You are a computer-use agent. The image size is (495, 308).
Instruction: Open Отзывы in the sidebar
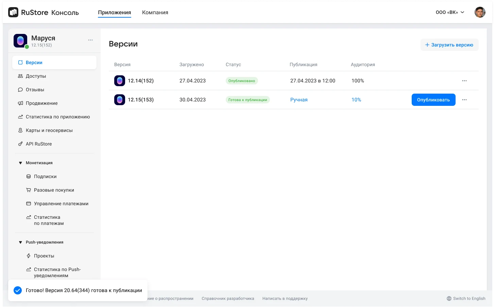tap(54, 90)
